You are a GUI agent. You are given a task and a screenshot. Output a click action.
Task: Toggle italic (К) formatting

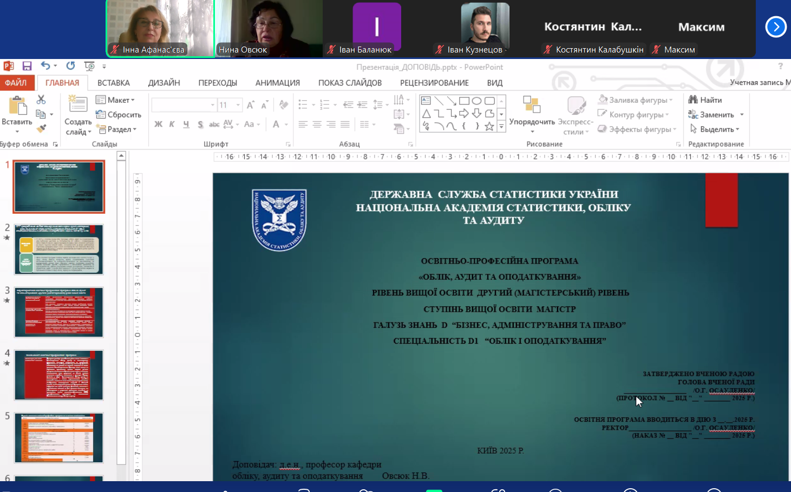coord(172,124)
